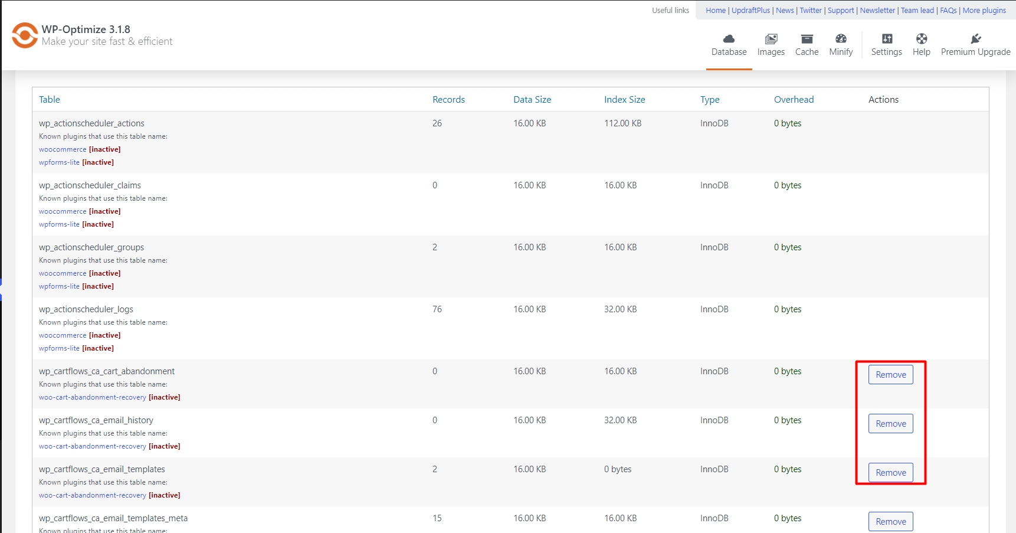The height and width of the screenshot is (533, 1016).
Task: Open the Twitter link
Action: (x=811, y=11)
